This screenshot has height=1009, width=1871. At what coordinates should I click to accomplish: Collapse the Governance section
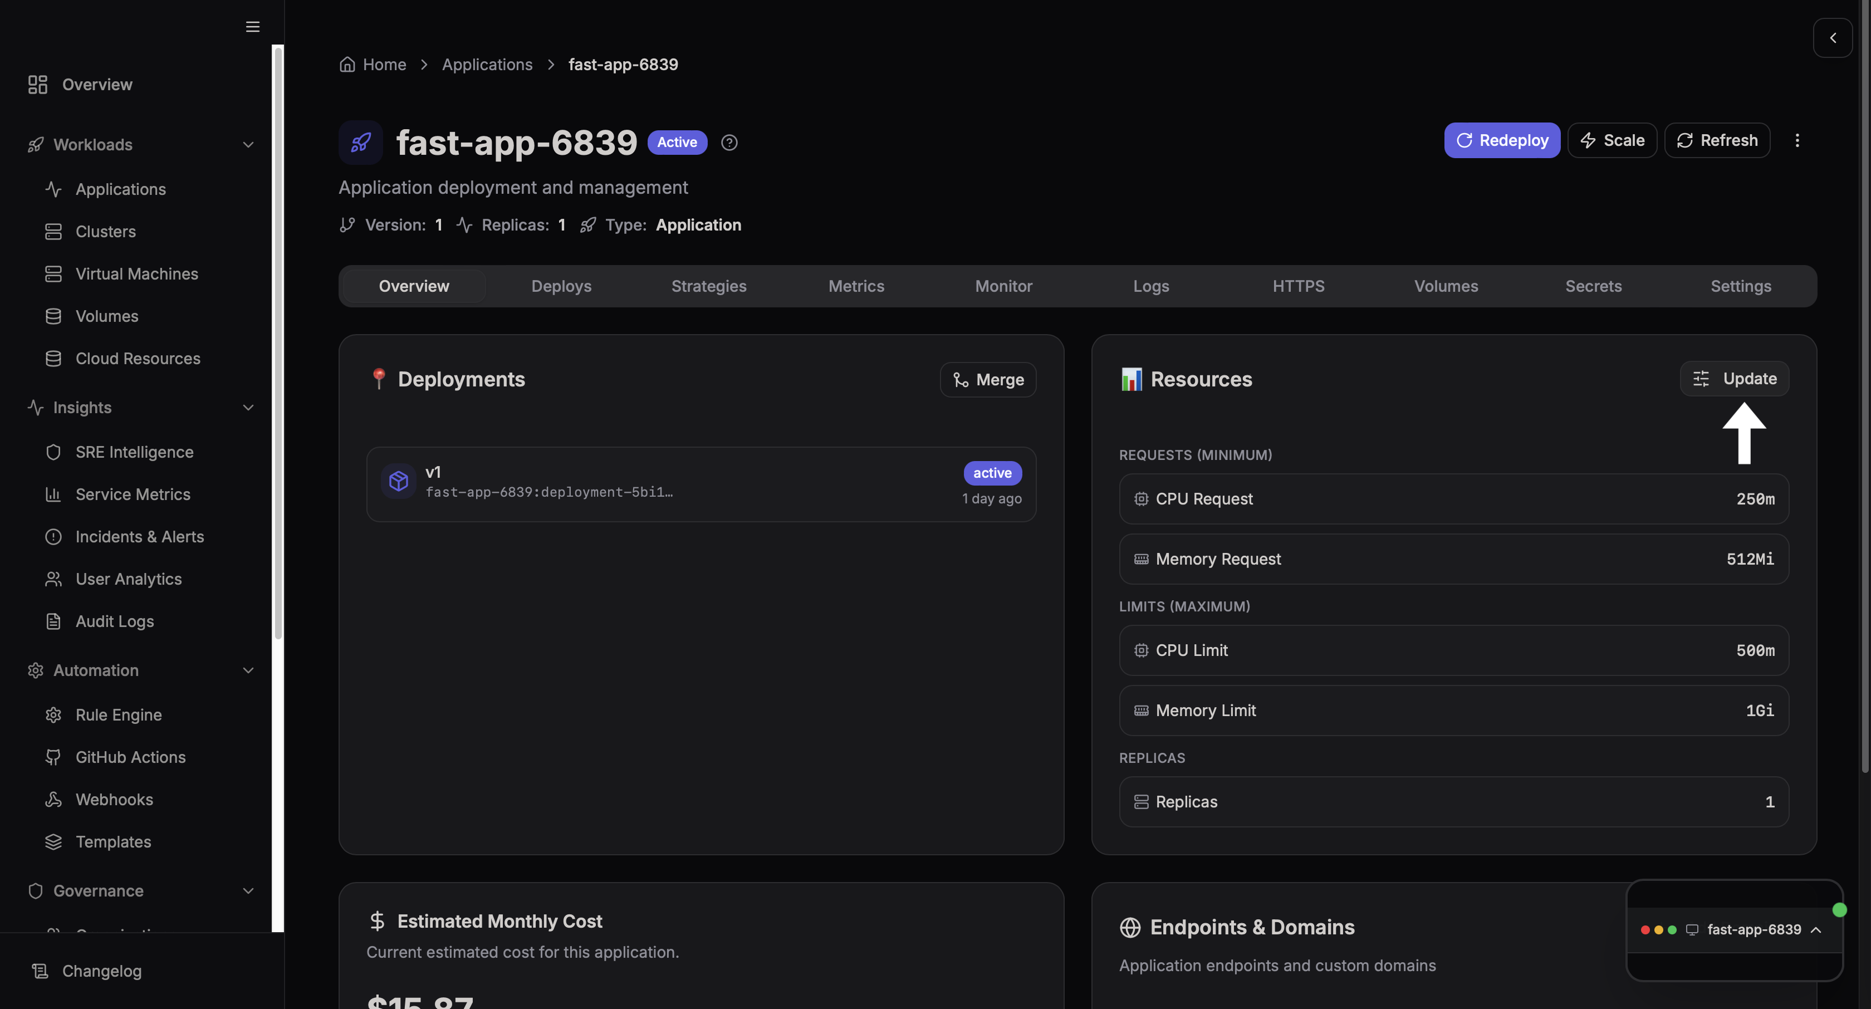coord(248,890)
